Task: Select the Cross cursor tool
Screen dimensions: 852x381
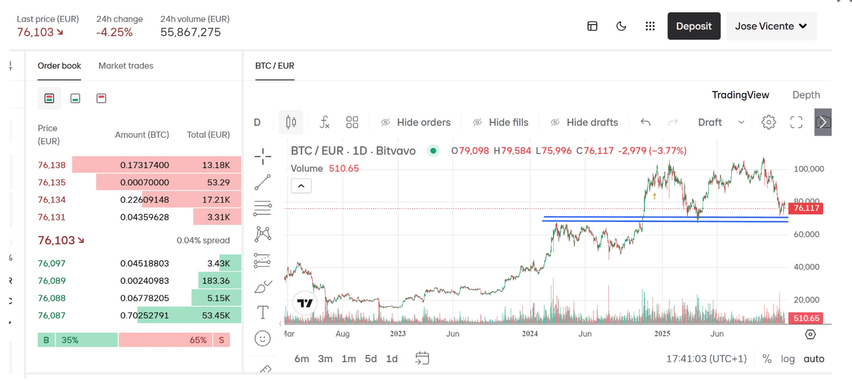Action: (x=263, y=156)
